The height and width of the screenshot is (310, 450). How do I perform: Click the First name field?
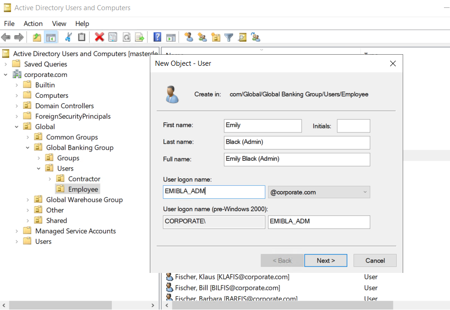(263, 126)
